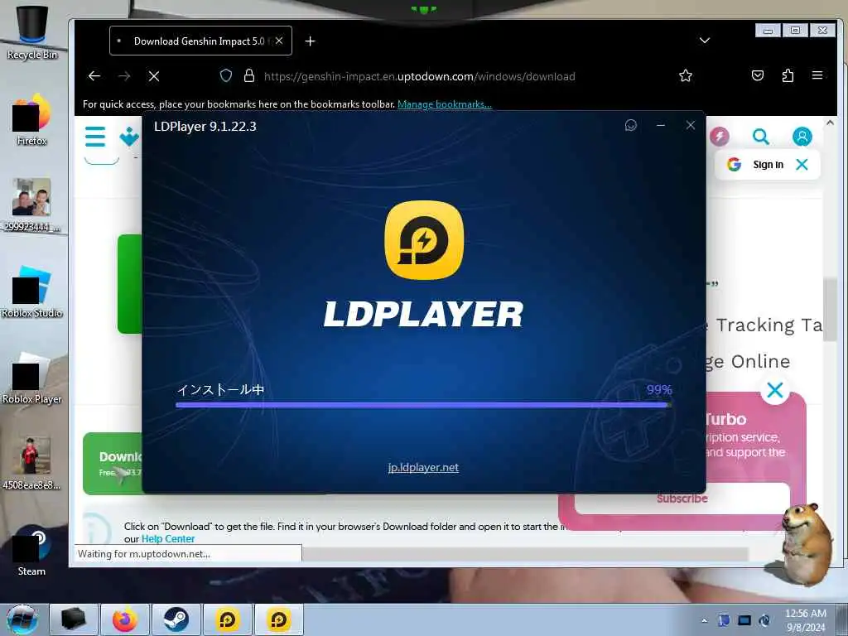Open the Firefox extensions puzzle icon
Image resolution: width=848 pixels, height=636 pixels.
(x=788, y=75)
